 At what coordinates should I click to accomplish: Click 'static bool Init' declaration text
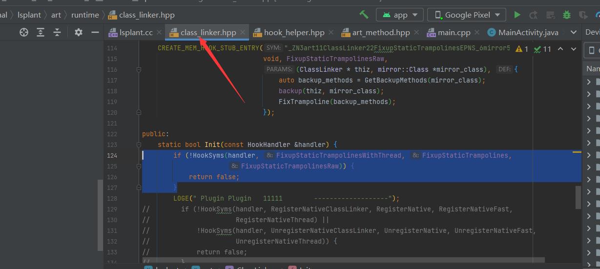click(189, 145)
